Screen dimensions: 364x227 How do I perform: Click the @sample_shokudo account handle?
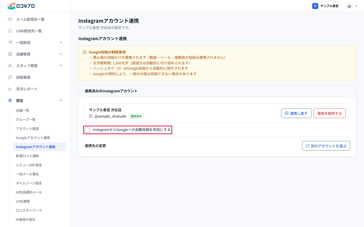110,116
